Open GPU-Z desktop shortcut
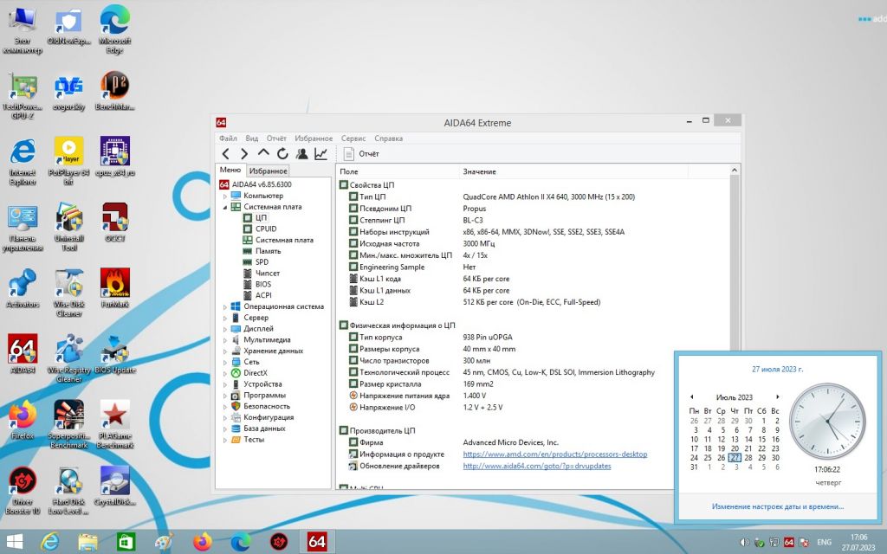 click(x=23, y=96)
